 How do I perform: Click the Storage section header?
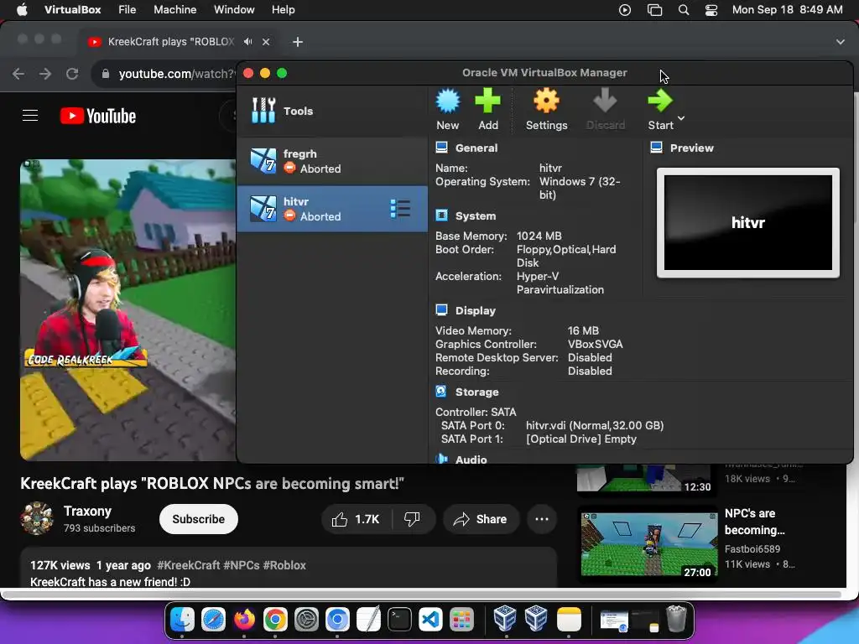(x=476, y=392)
